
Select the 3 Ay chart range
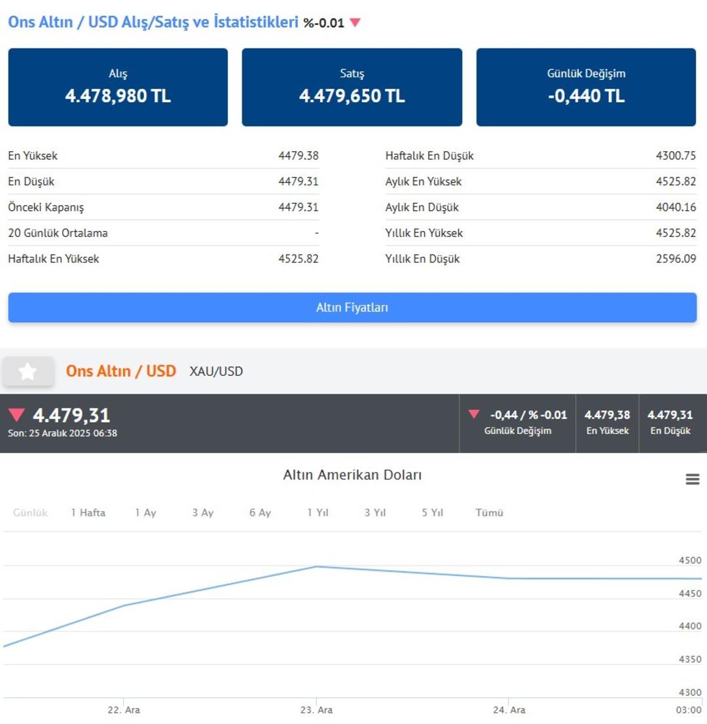coord(203,513)
